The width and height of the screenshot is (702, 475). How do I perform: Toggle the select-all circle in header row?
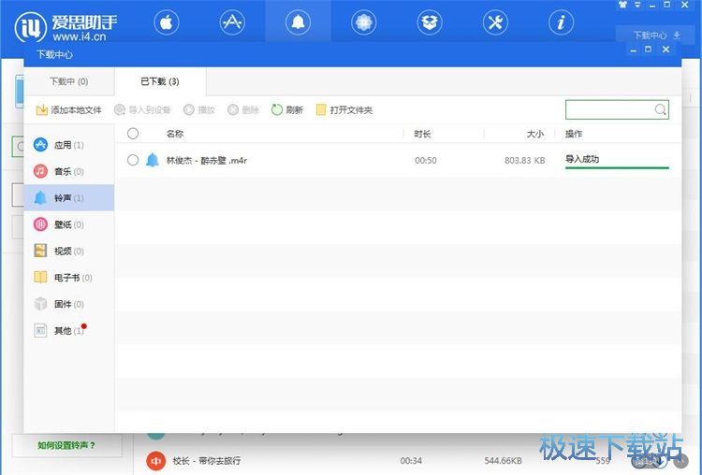click(133, 134)
